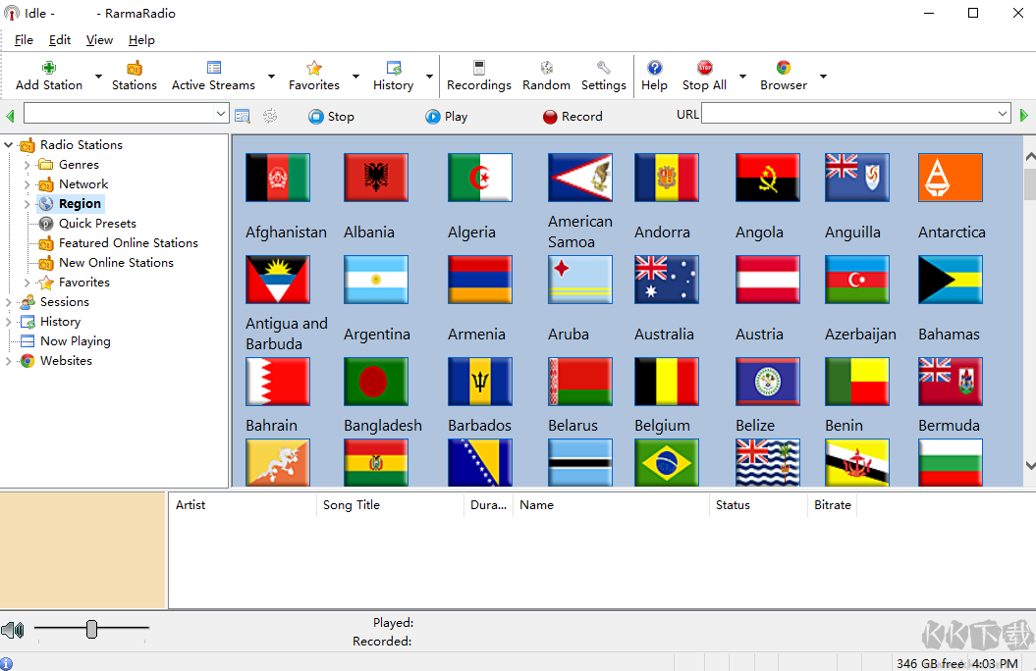Open the Stations list icon

(x=135, y=68)
